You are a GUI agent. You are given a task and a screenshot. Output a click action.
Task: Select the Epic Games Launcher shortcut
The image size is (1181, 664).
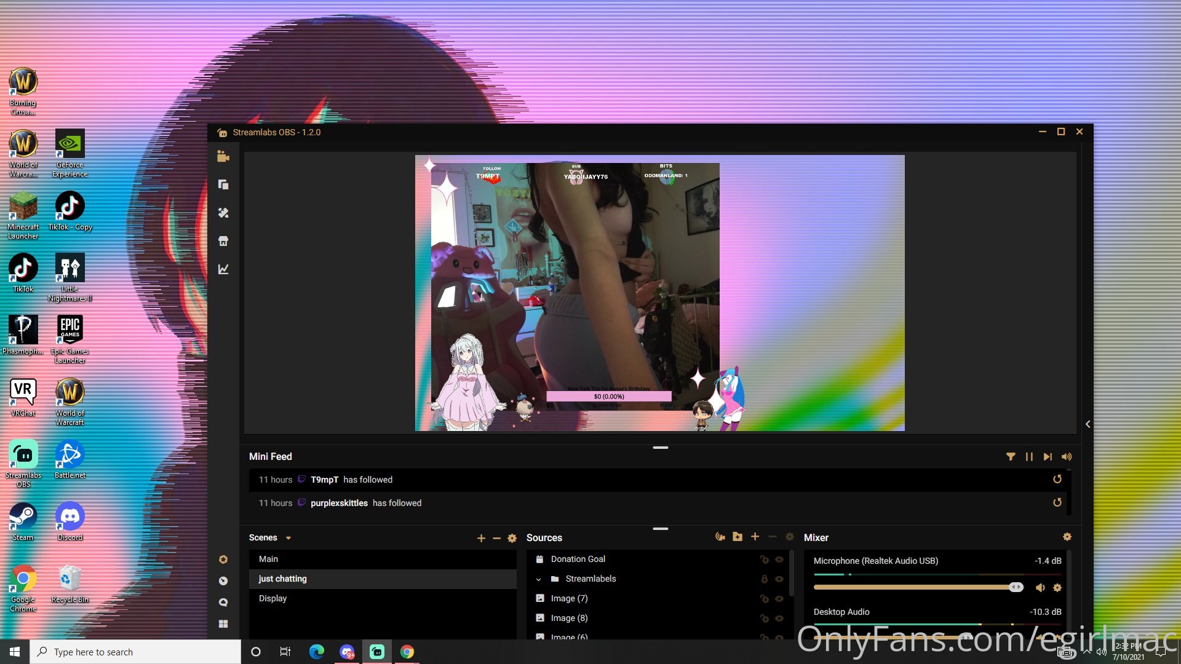[x=70, y=339]
